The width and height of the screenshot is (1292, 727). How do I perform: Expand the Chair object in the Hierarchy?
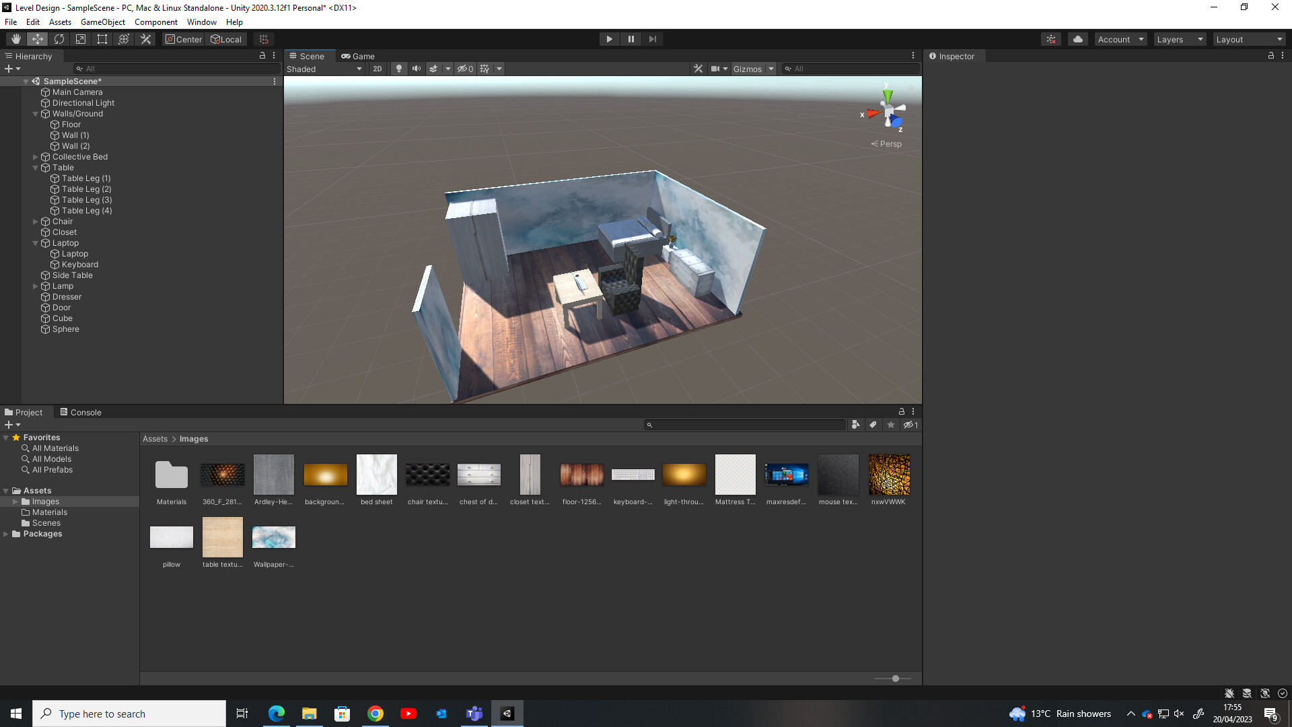click(35, 221)
